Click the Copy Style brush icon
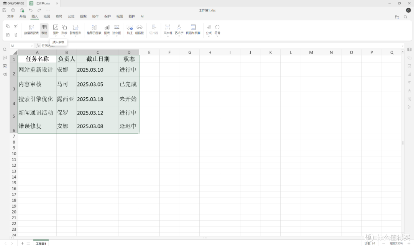The height and width of the screenshot is (246, 414). pyautogui.click(x=16, y=34)
